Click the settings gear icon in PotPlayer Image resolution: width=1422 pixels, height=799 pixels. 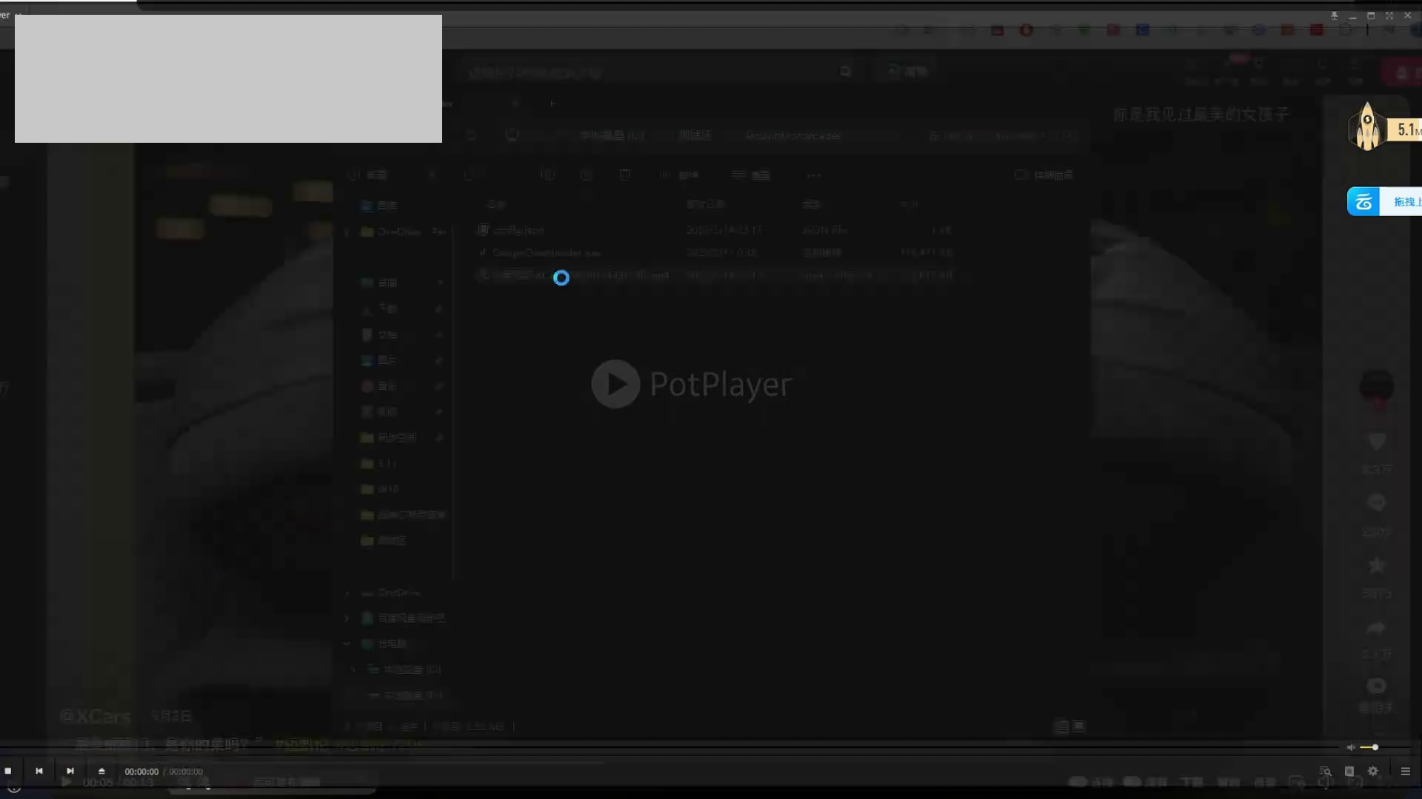(1373, 771)
